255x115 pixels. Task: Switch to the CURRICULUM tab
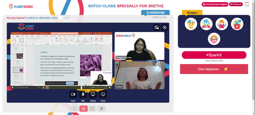(x=159, y=17)
